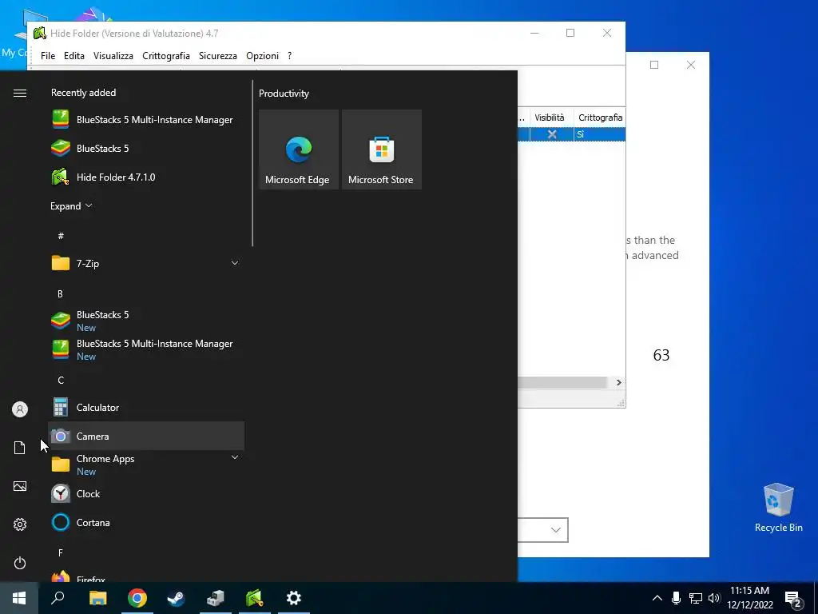Open the Visualizza menu
This screenshot has height=614, width=818.
coord(113,56)
